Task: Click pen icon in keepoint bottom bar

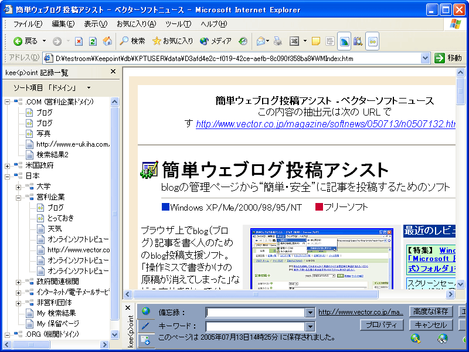Action: click(145, 326)
